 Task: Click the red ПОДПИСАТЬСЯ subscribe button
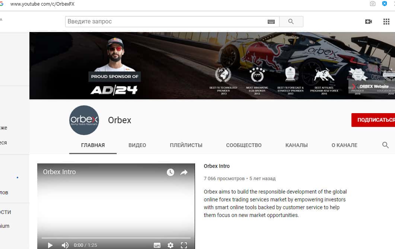point(373,120)
